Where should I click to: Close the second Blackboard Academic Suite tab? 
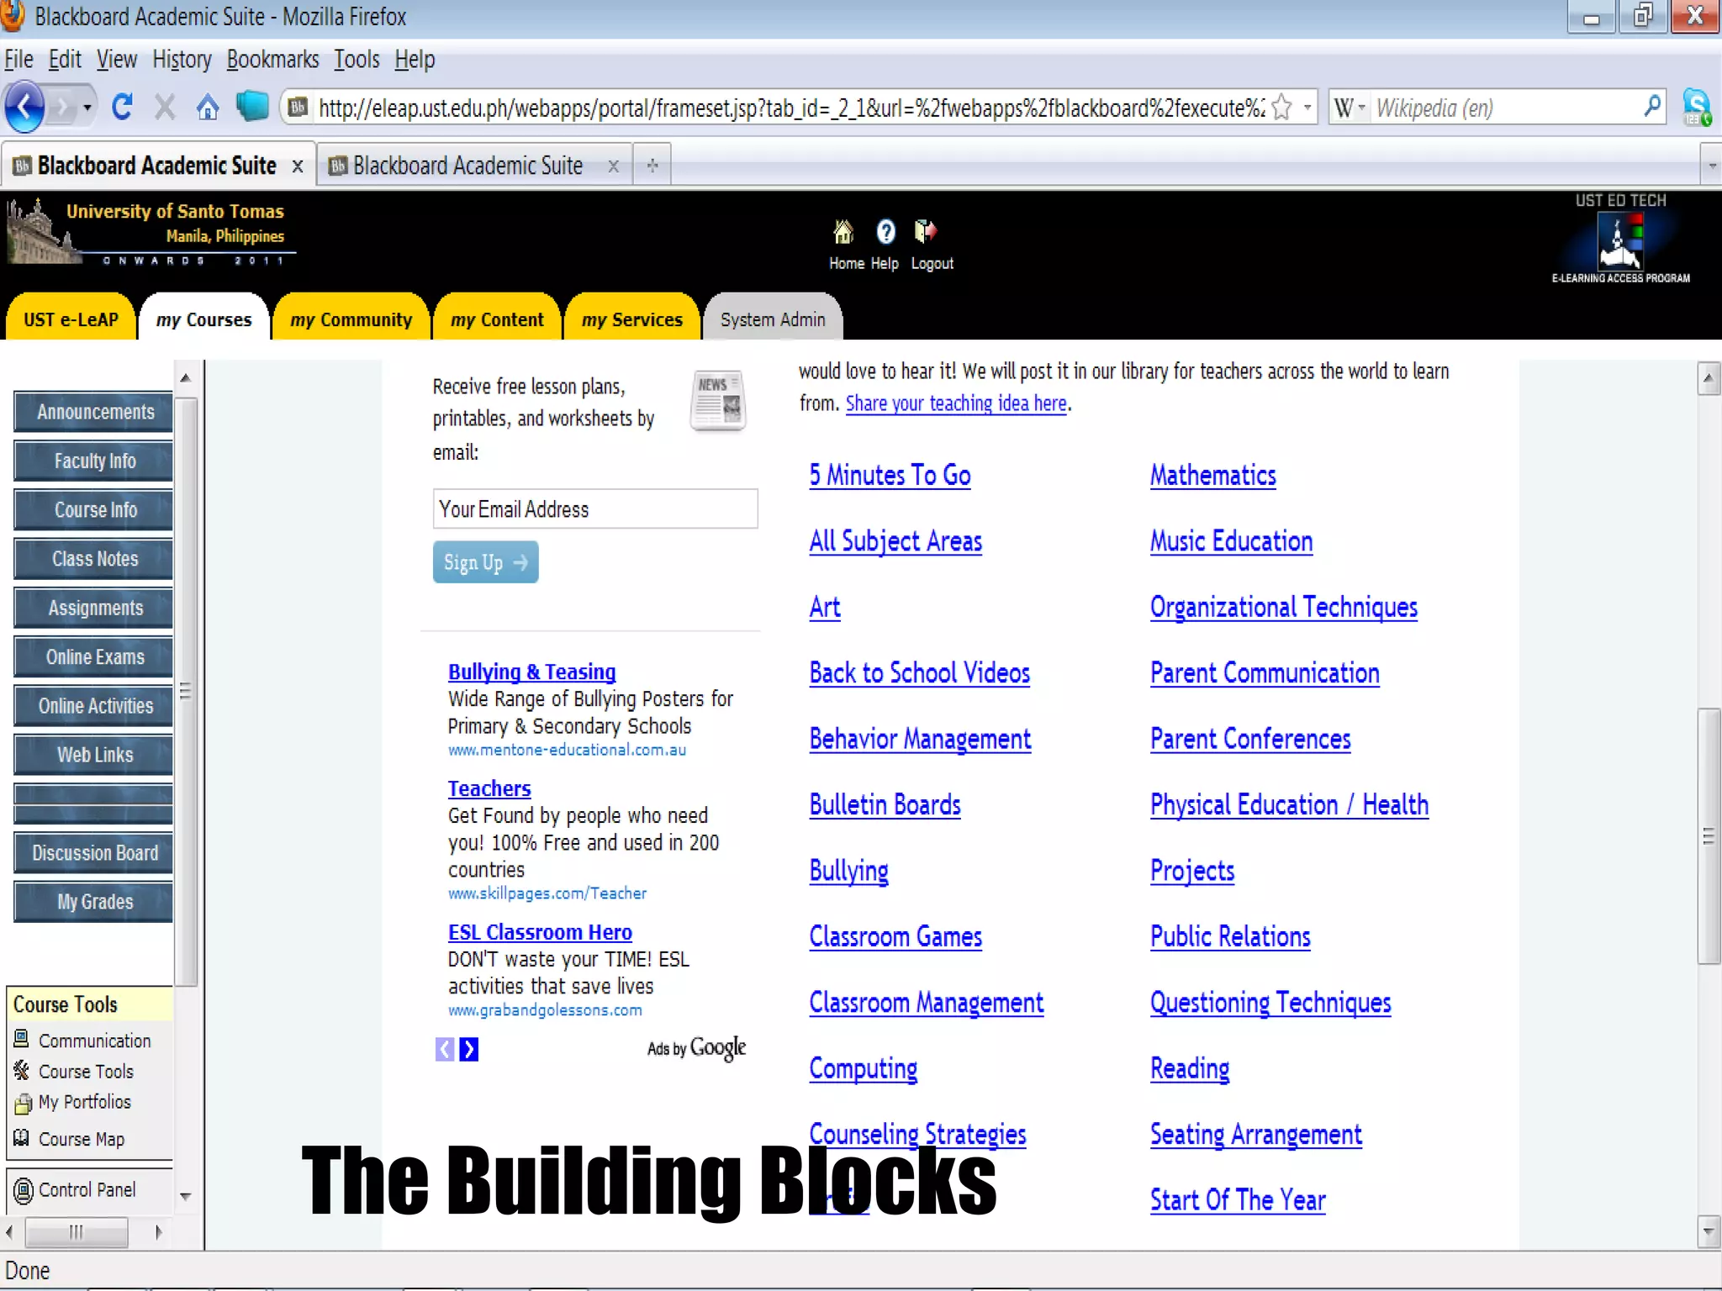(614, 166)
